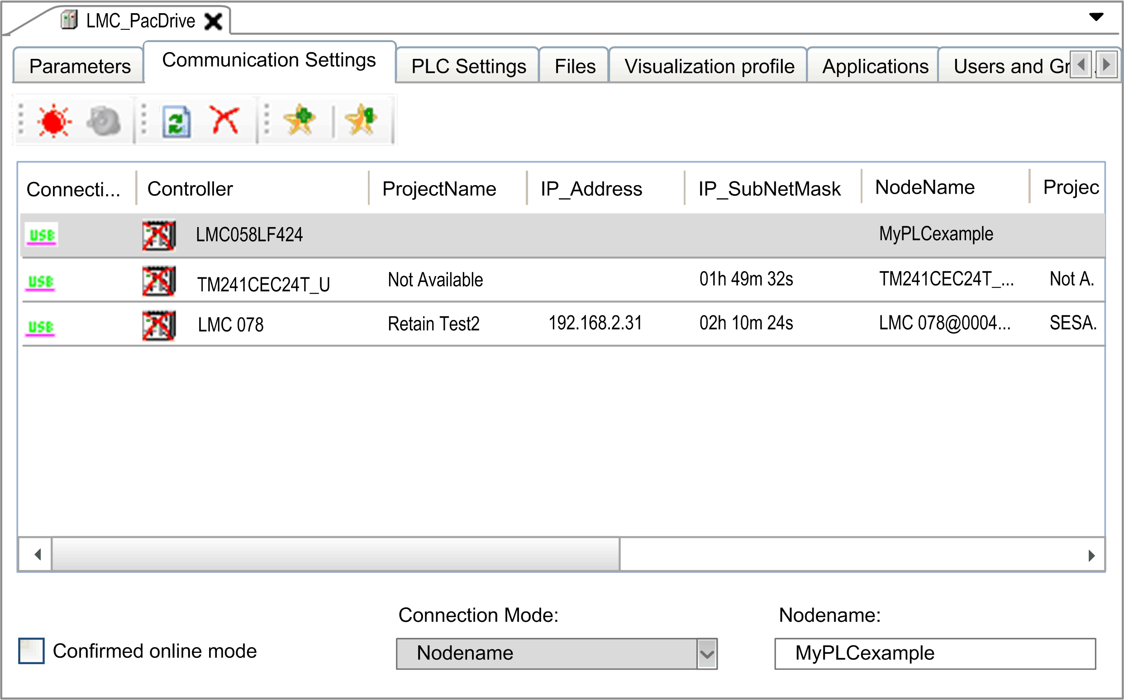Click the '01h 49m 32s' cell
Viewport: 1124px width, 700px height.
point(746,279)
